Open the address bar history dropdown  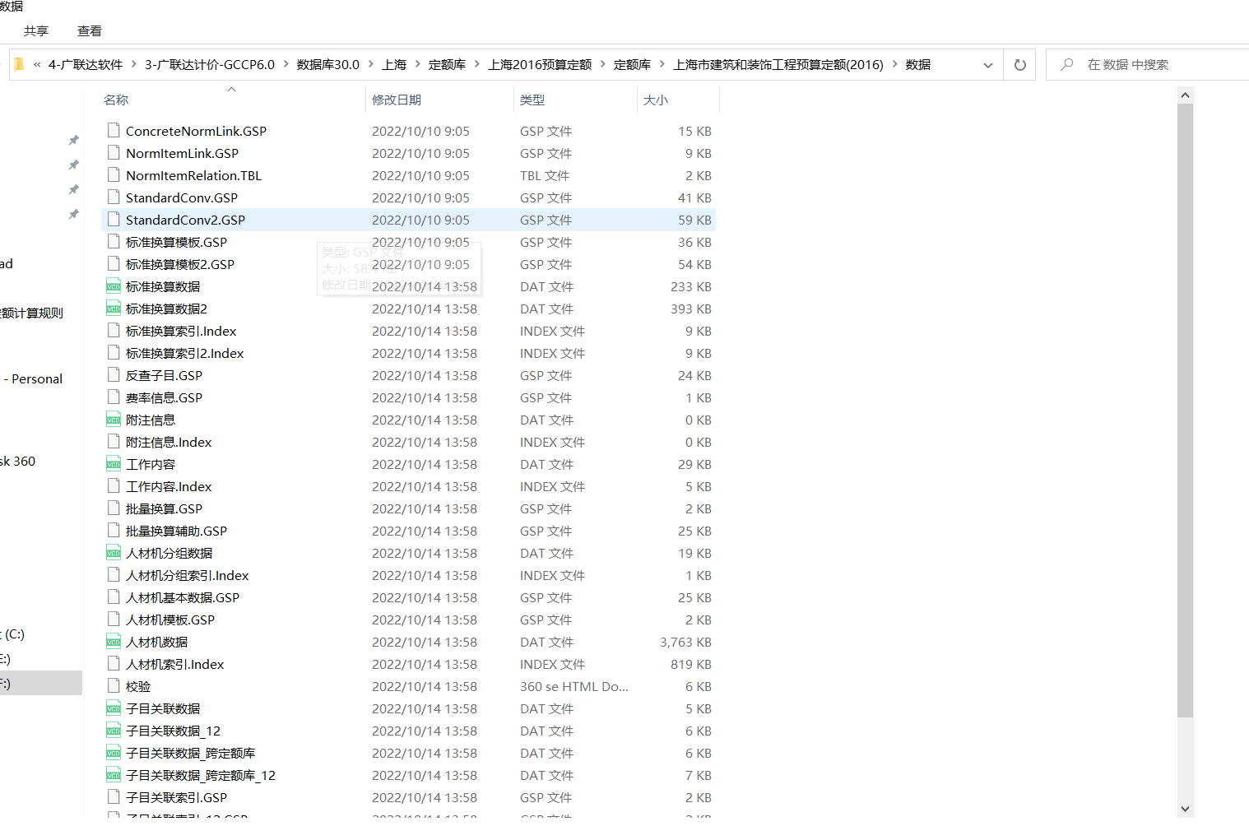tap(988, 65)
